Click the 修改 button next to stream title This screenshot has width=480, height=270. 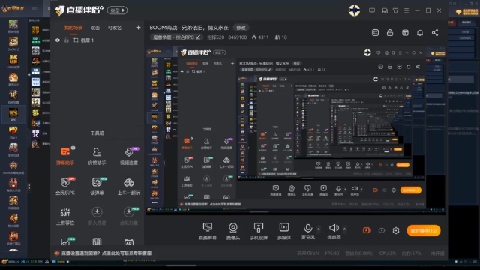coord(241,28)
